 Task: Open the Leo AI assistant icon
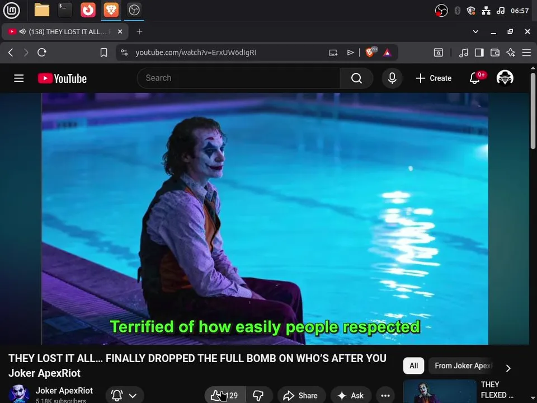511,53
